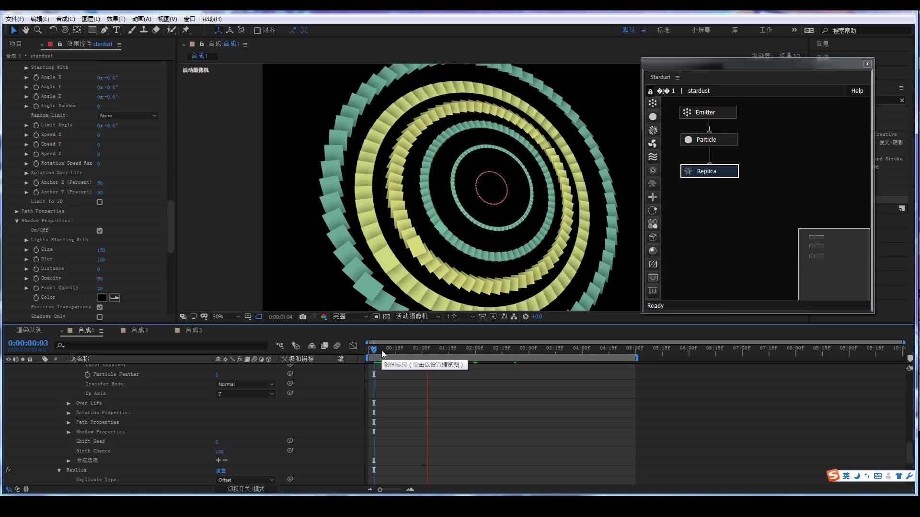Image resolution: width=920 pixels, height=517 pixels.
Task: Switch to 合成2 timeline tab
Action: [139, 330]
